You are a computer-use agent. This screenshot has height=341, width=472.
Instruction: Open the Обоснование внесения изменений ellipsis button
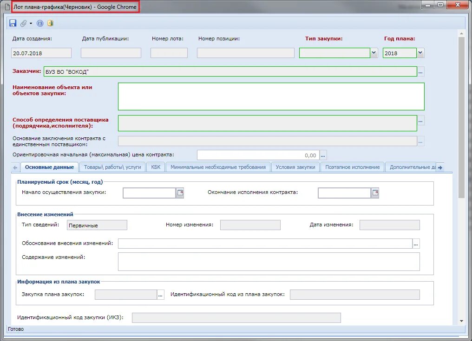416,244
